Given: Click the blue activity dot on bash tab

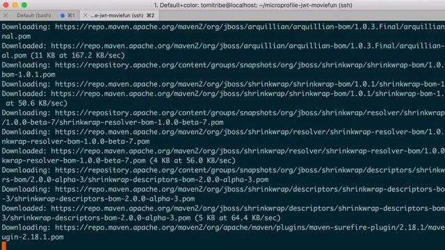Looking at the screenshot, I should (x=63, y=15).
